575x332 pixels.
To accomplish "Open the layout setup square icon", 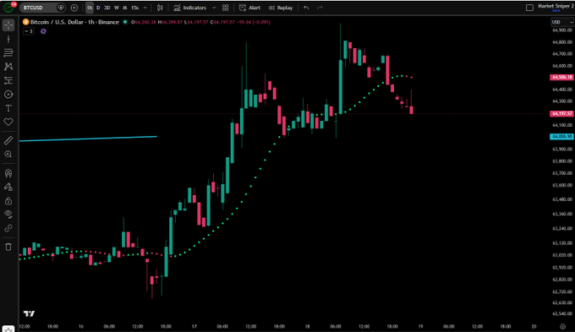I will 529,8.
